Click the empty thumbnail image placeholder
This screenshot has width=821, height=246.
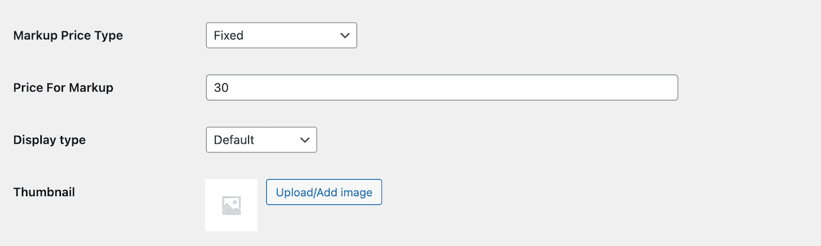[231, 205]
